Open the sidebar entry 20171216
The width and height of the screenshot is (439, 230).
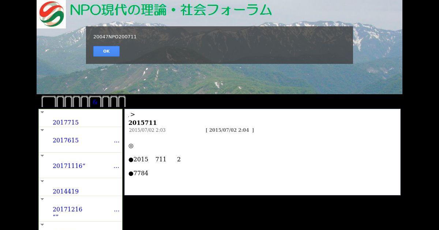[x=67, y=209]
